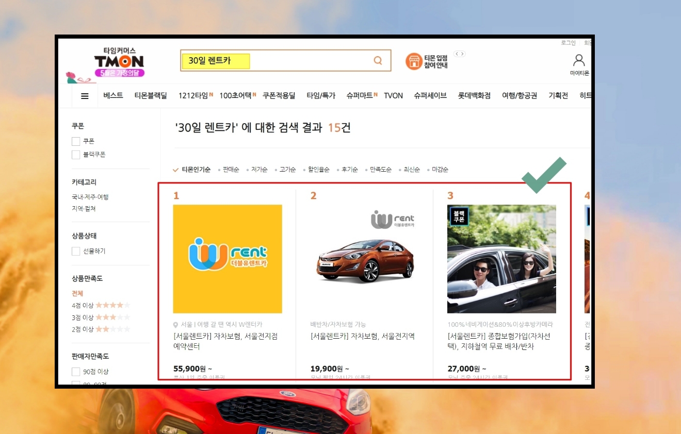
Task: Click the search box containing 30일 렌트카
Action: [x=285, y=61]
